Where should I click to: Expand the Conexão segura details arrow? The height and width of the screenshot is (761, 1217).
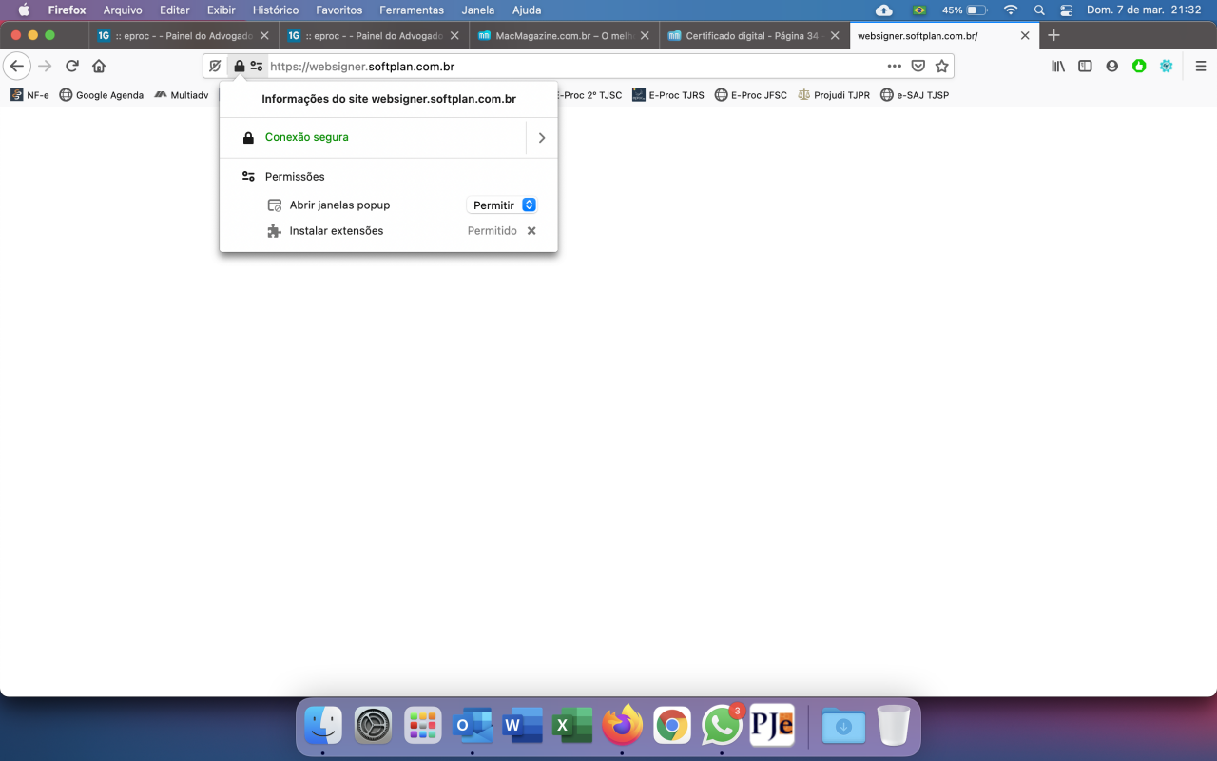542,138
